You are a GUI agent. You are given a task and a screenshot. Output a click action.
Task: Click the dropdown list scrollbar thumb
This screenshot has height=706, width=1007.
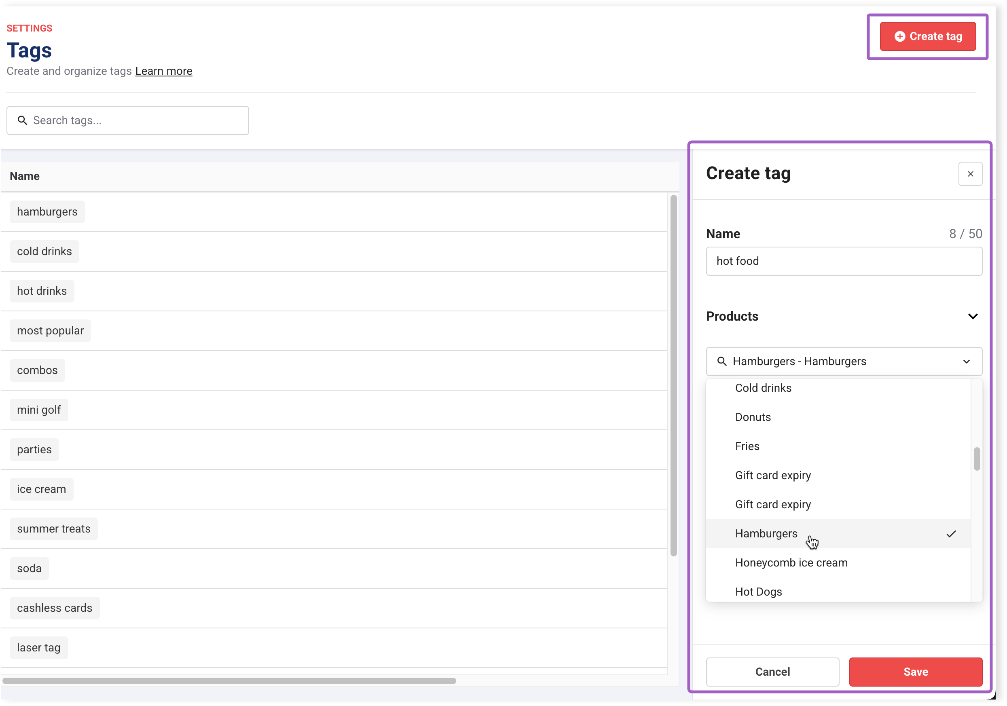977,459
